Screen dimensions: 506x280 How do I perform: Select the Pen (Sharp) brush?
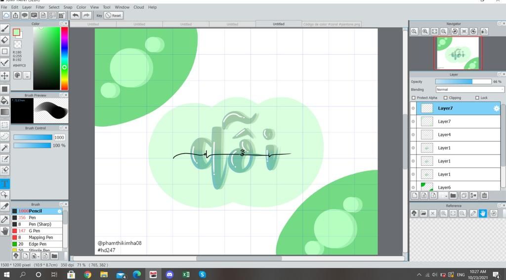coord(37,224)
